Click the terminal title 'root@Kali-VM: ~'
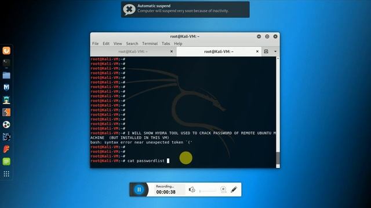 click(x=185, y=36)
